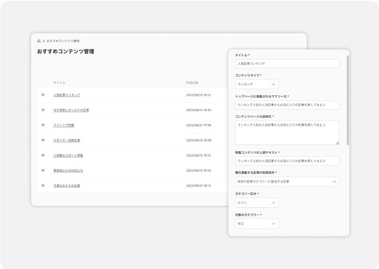Click the タイトル input field
The image size is (379, 269).
pos(287,63)
